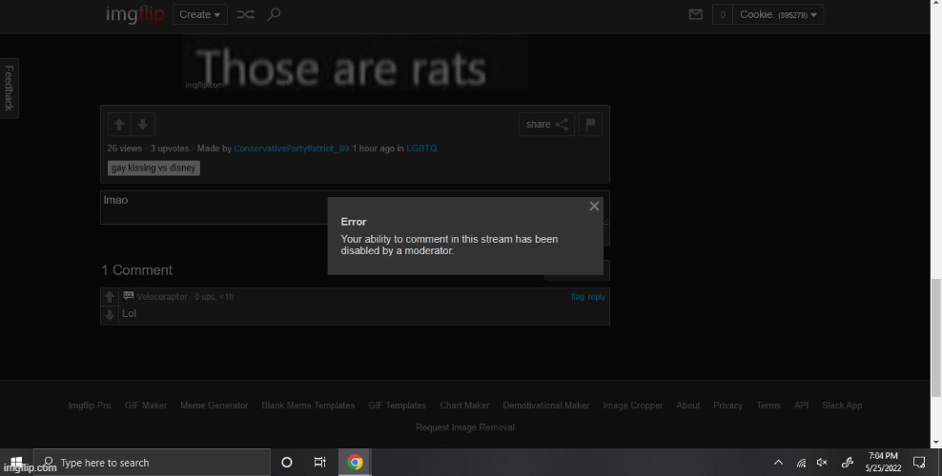Open GIF Templates footer link
The height and width of the screenshot is (476, 942).
(x=397, y=406)
